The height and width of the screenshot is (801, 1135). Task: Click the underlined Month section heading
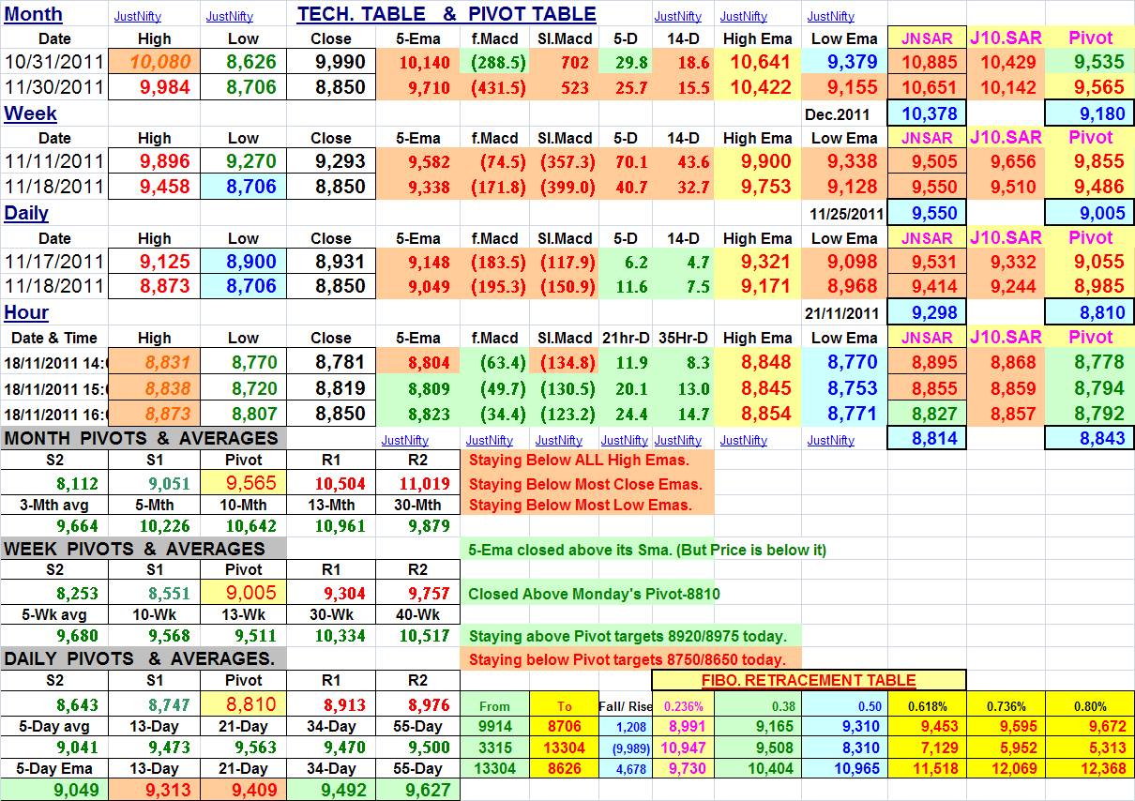tap(34, 14)
